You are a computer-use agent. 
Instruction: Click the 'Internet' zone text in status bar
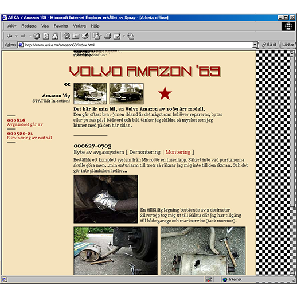pyautogui.click(x=235, y=279)
